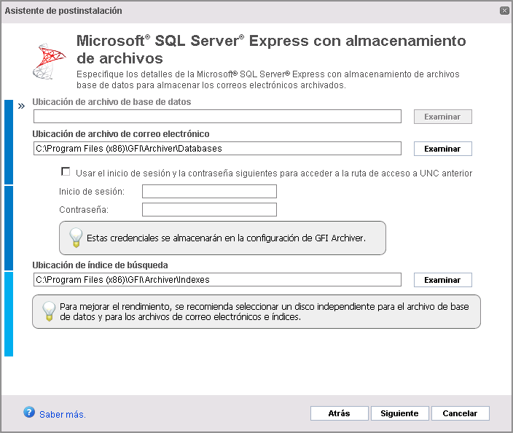Viewport: 513px width, 433px height.
Task: Click the email archive location path field
Action: coord(217,149)
